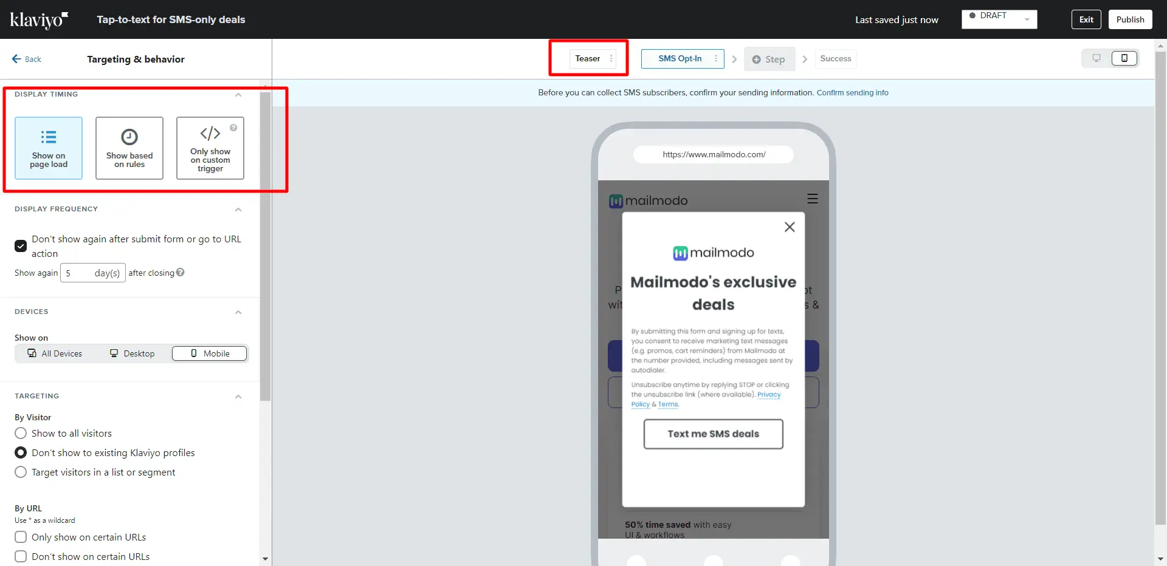This screenshot has width=1167, height=566.
Task: Collapse the Devices section
Action: [238, 312]
